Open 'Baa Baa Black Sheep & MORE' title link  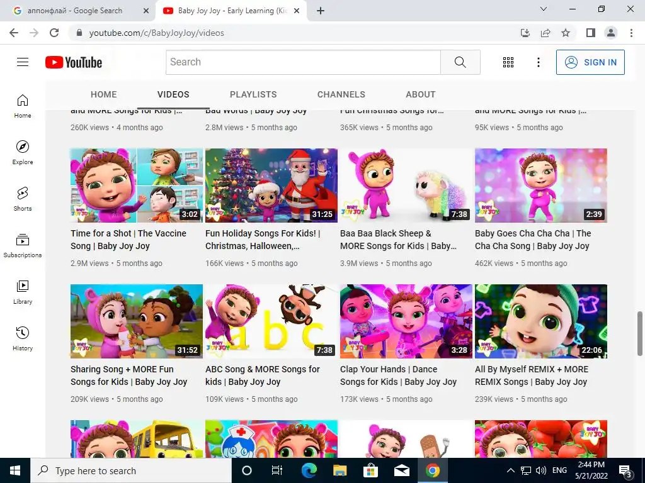click(x=398, y=240)
